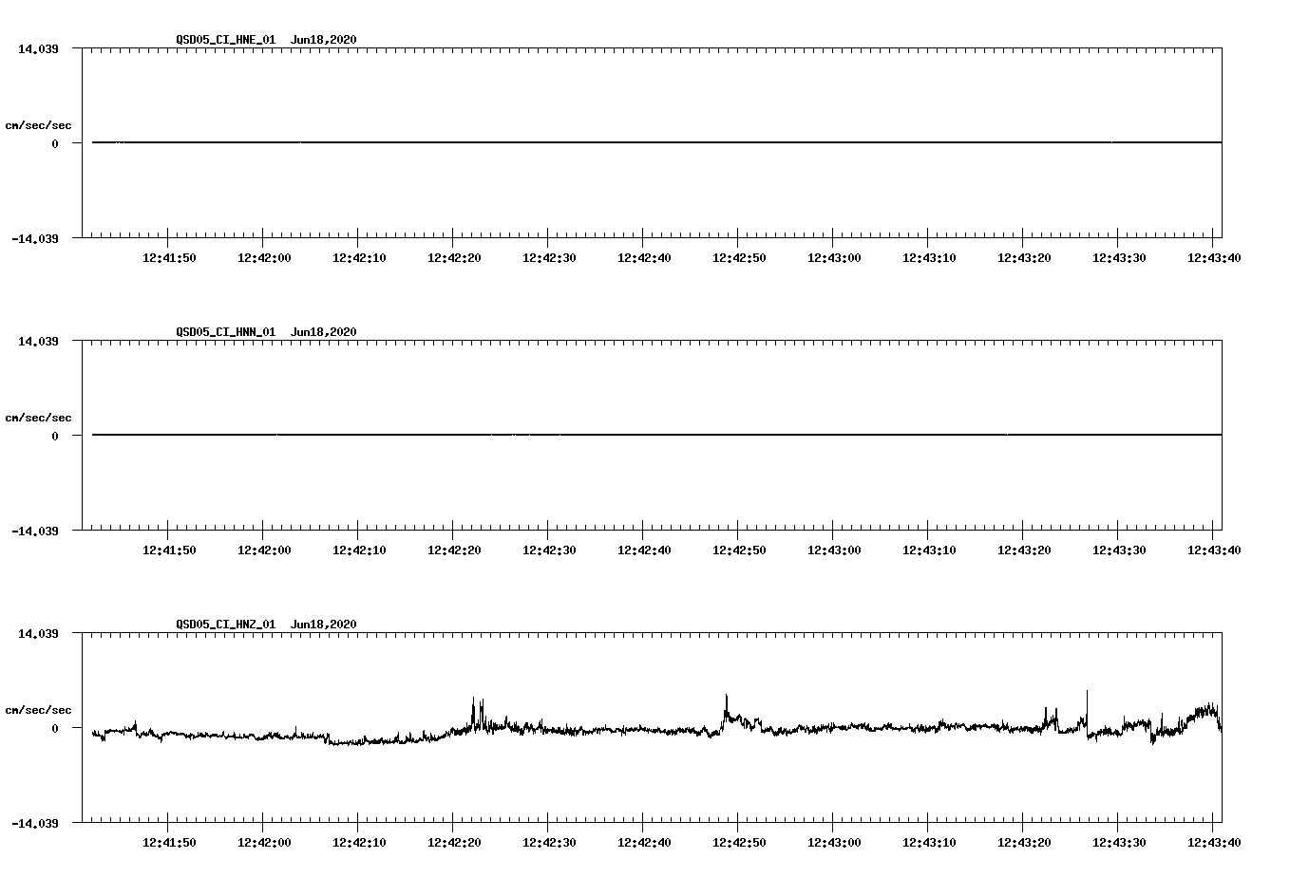
Task: Click the 12:42:00 time label under HNN chart
Action: pyautogui.click(x=264, y=550)
